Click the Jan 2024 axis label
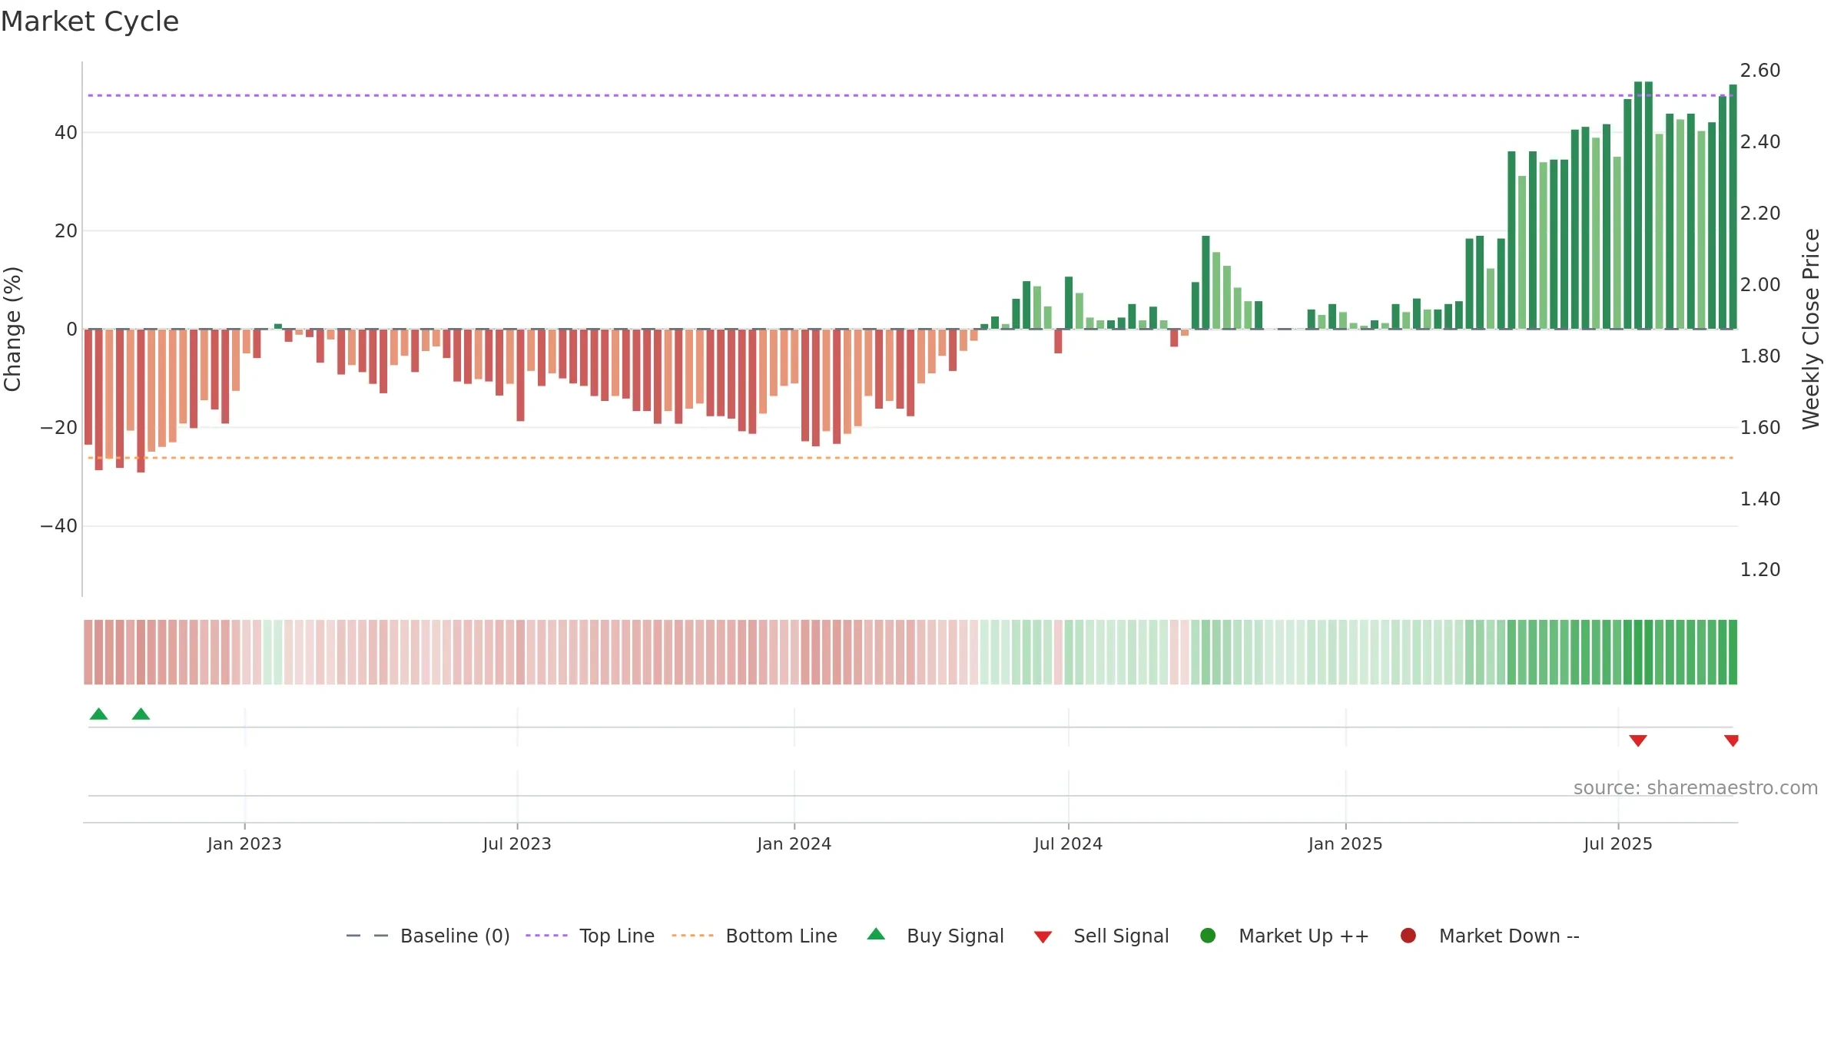 [x=794, y=843]
